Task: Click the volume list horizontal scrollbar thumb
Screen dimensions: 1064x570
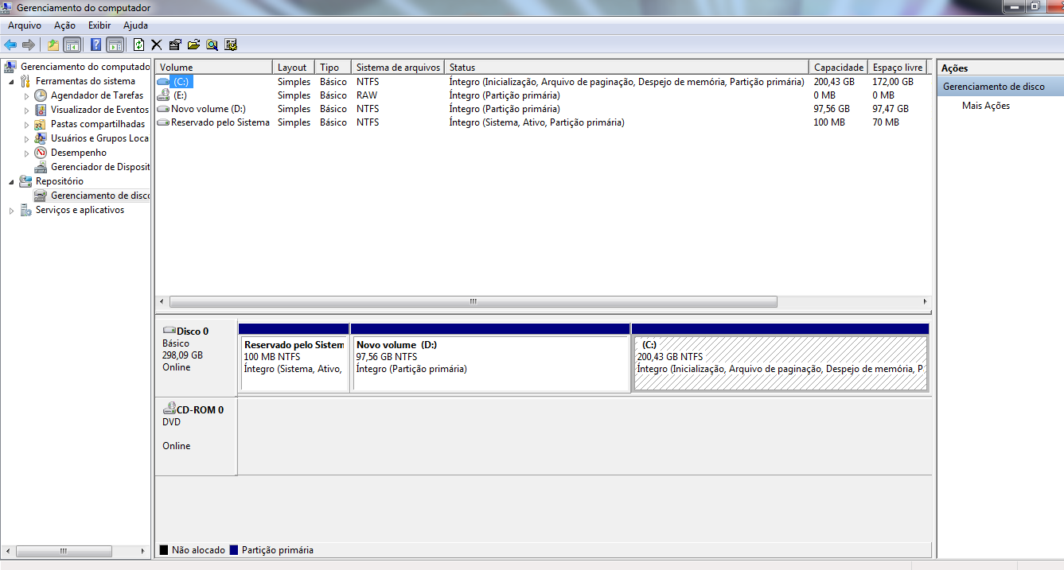Action: tap(473, 302)
